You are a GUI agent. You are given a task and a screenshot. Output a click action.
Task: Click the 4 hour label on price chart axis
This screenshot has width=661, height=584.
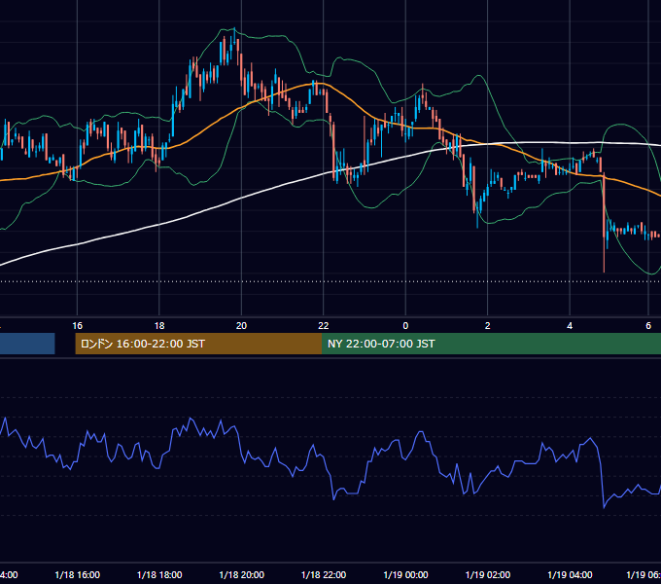(570, 326)
